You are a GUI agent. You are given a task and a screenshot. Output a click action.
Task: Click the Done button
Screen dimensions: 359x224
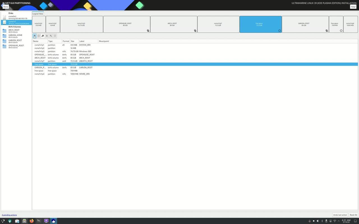[6, 7]
